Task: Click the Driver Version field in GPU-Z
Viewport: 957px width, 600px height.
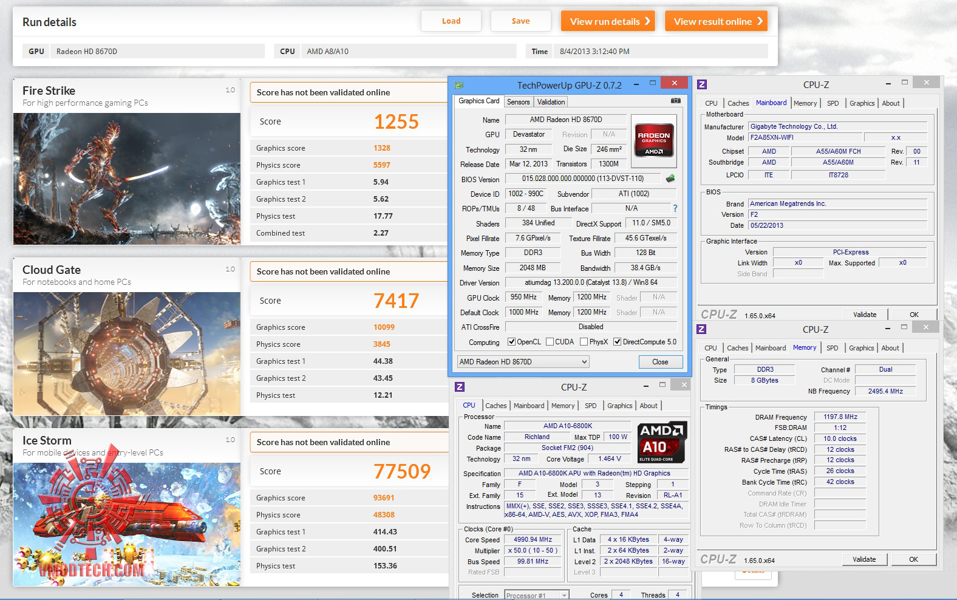Action: coord(591,282)
